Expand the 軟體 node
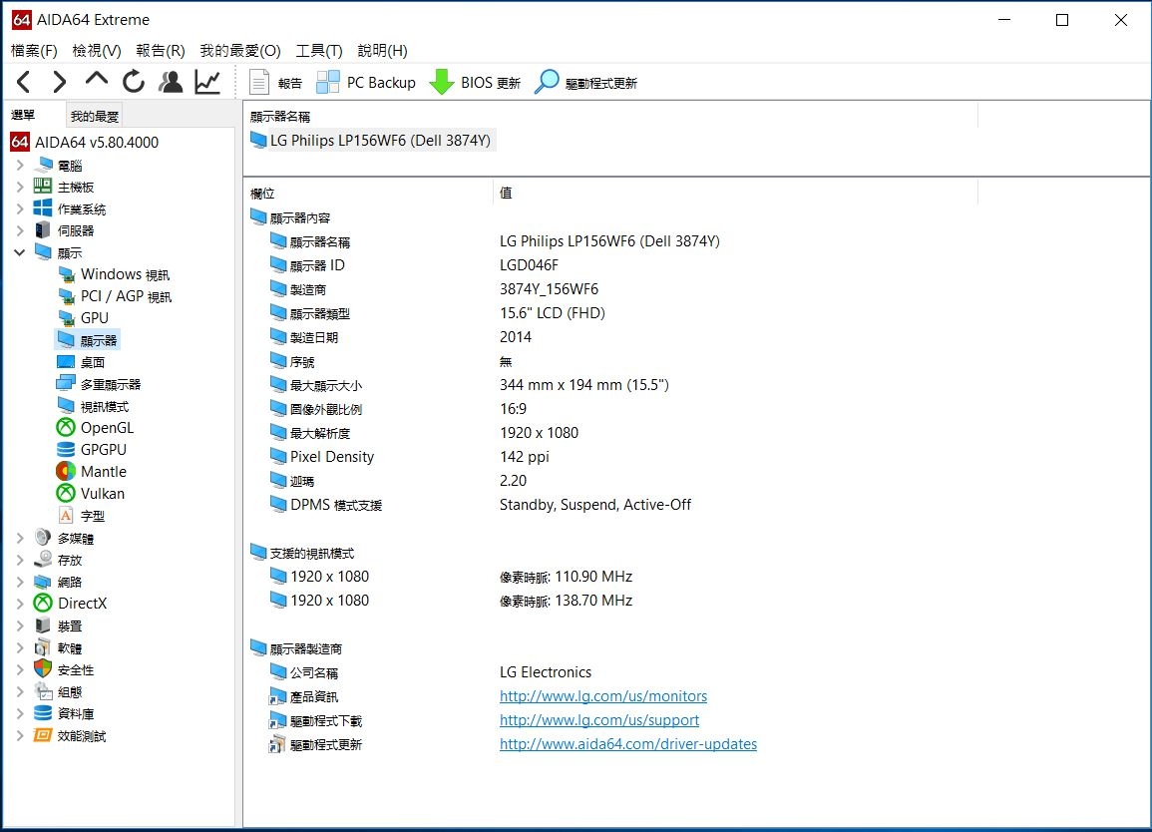The image size is (1152, 832). click(20, 648)
